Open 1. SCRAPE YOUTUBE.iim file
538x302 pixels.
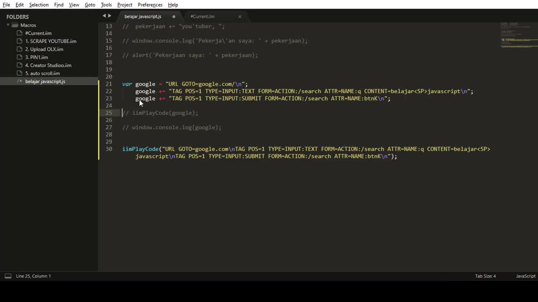tap(51, 41)
